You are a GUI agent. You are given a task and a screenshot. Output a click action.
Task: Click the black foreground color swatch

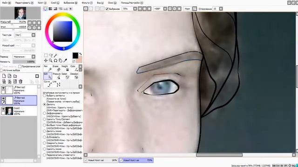tap(75, 56)
